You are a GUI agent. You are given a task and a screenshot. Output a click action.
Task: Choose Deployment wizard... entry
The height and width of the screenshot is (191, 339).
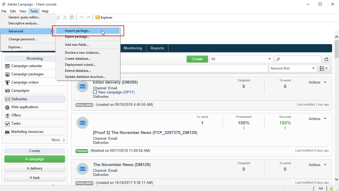coord(88,65)
